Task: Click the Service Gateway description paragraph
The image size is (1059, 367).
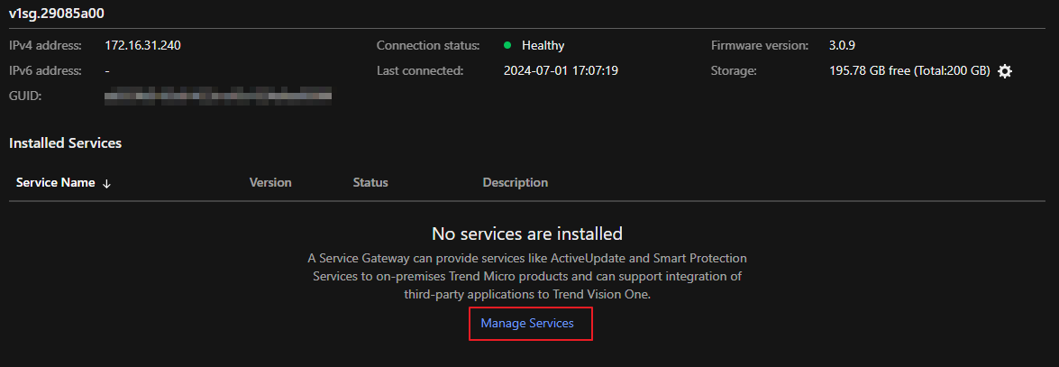Action: click(527, 276)
